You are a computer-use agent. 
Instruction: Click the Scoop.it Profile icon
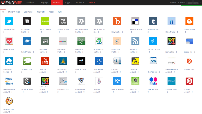[45, 21]
